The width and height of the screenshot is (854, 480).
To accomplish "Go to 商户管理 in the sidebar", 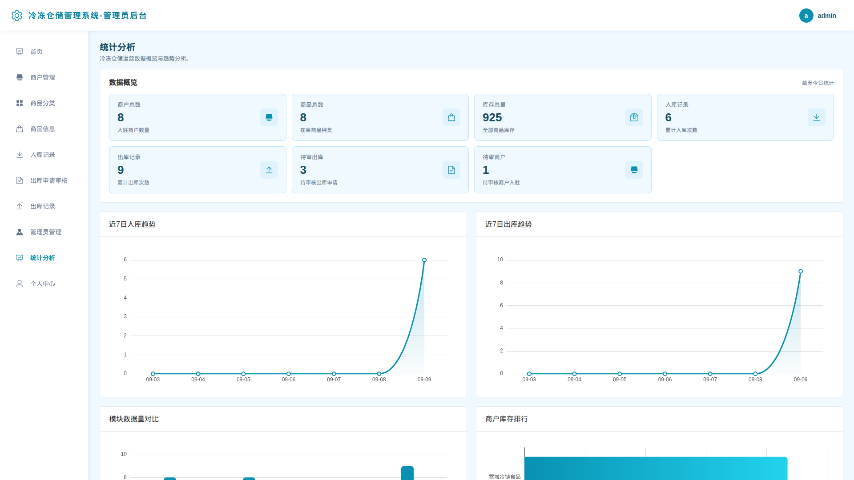I will click(x=44, y=77).
